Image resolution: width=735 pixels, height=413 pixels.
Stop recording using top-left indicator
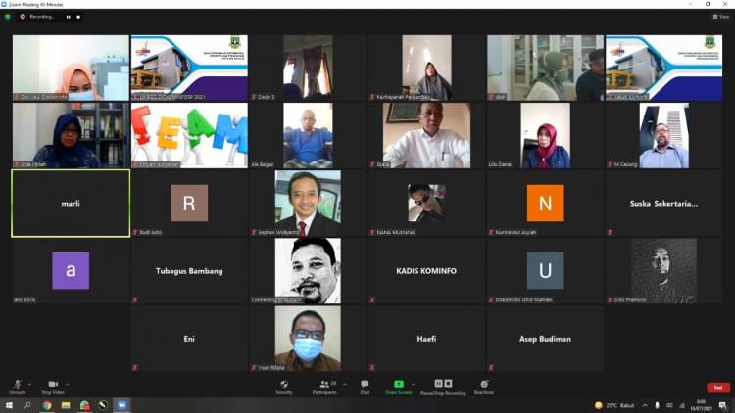(78, 17)
